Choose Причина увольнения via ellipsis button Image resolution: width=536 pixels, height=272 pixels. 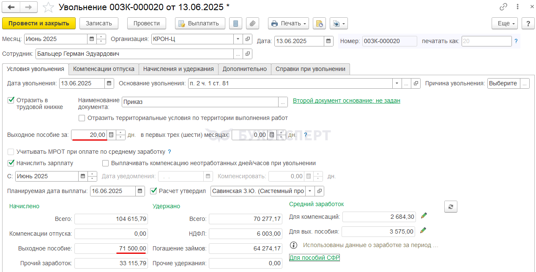coord(525,83)
